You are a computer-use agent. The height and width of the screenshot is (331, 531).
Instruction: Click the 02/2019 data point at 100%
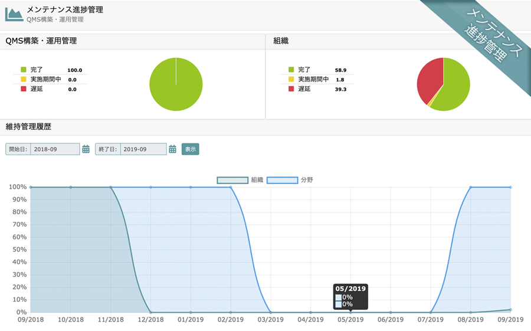point(231,187)
